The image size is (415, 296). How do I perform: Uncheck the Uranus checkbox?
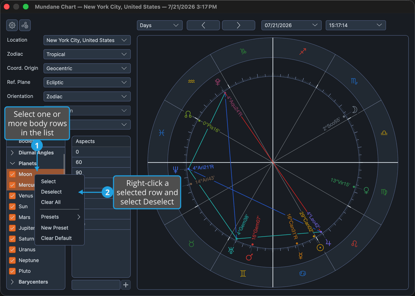[x=12, y=250]
